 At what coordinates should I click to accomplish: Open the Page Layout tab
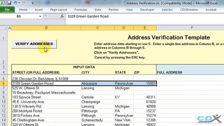pyautogui.click(x=58, y=10)
